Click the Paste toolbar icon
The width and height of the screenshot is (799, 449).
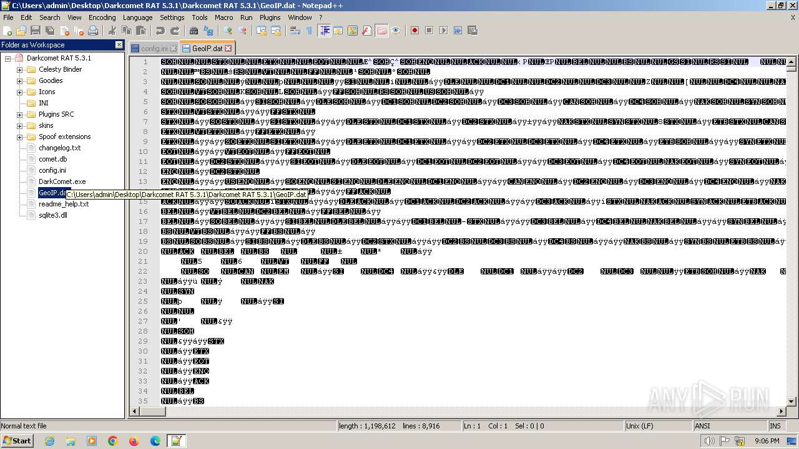click(141, 31)
